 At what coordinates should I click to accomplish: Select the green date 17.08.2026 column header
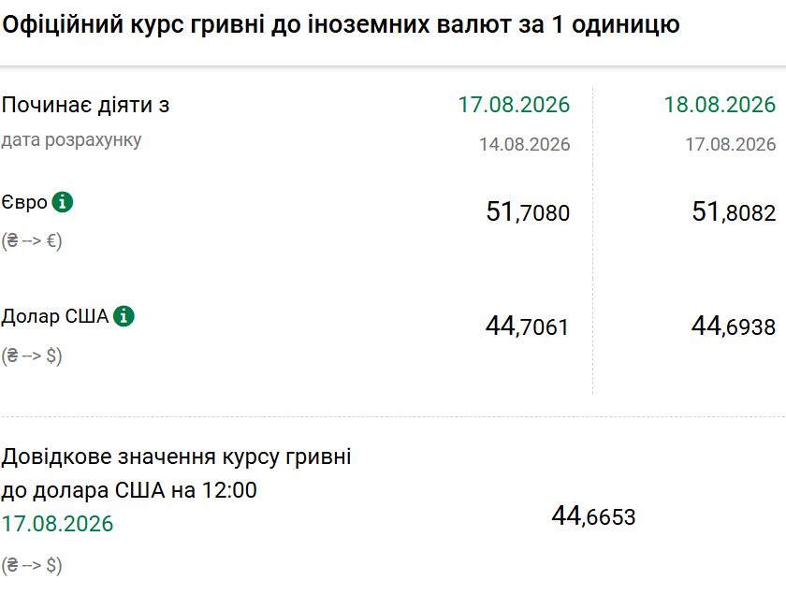point(514,105)
